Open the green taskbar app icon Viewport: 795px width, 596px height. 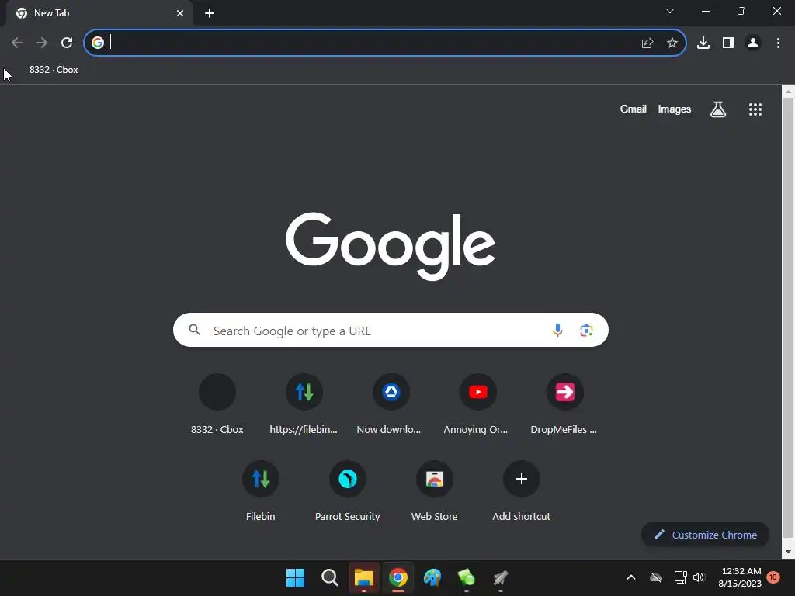pos(467,577)
